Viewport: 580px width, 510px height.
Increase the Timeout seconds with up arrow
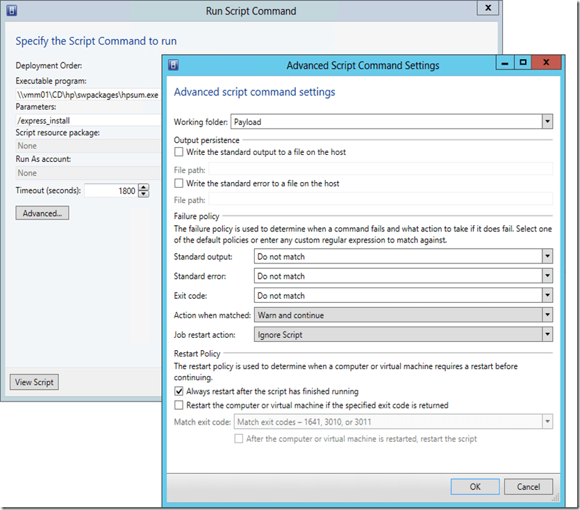(x=144, y=187)
